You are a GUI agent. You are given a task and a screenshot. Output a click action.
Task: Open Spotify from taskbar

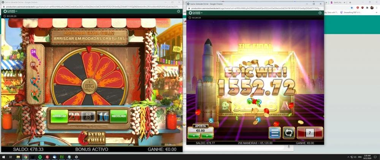click(x=40, y=157)
